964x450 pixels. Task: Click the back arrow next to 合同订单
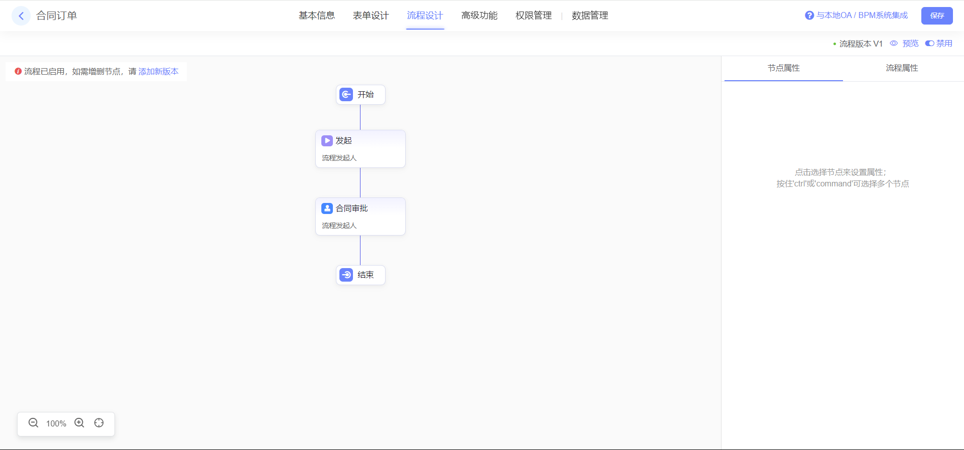coord(21,16)
